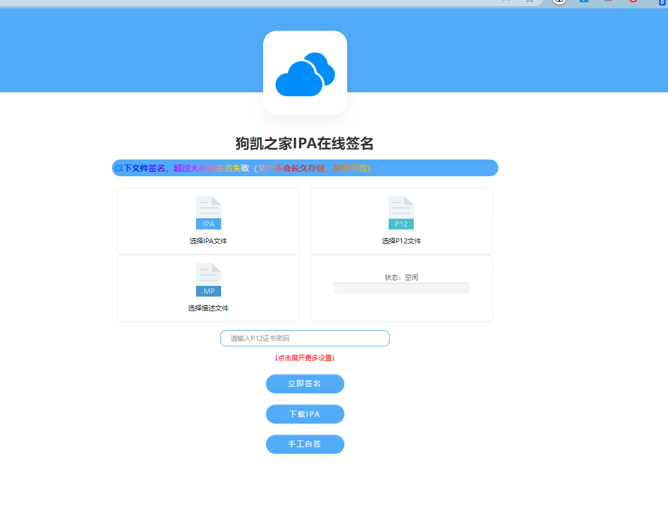Click the 选择描述文件 label
The height and width of the screenshot is (526, 668).
pyautogui.click(x=208, y=308)
